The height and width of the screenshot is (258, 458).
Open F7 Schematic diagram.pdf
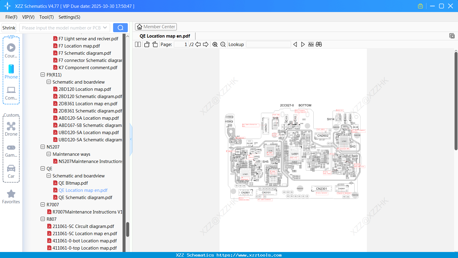82,53
